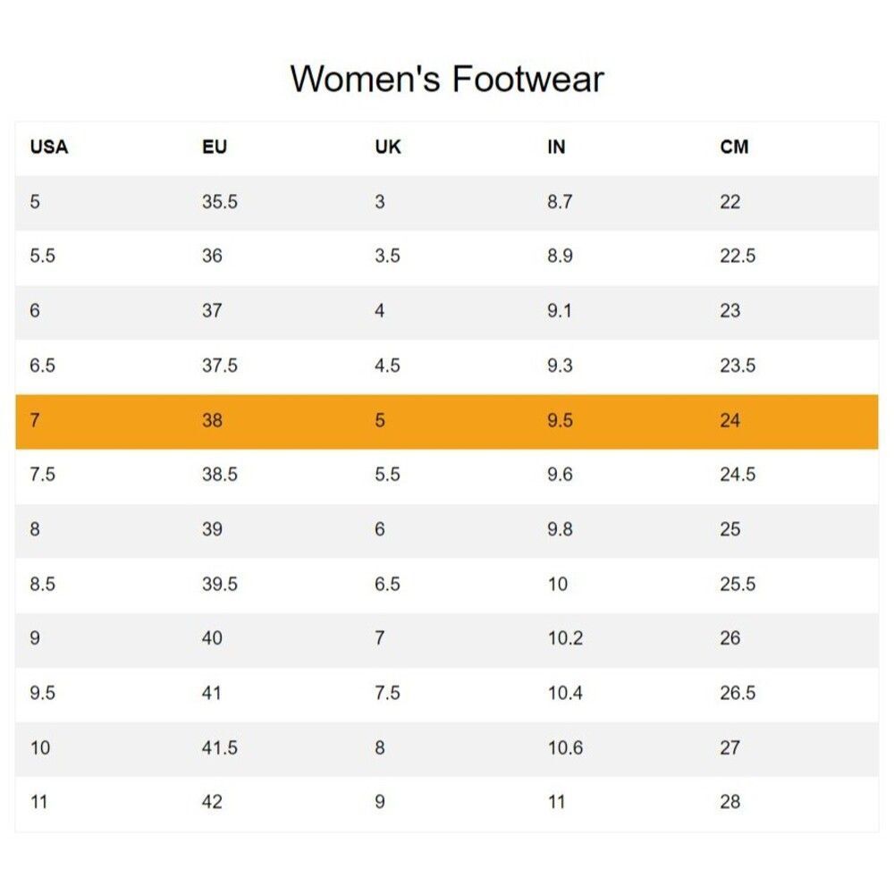Click the UK column header

click(x=388, y=147)
